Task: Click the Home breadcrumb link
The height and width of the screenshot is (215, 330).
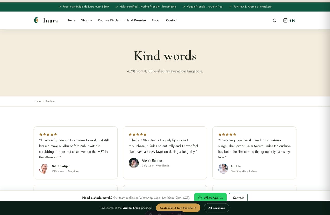Action: tap(37, 101)
